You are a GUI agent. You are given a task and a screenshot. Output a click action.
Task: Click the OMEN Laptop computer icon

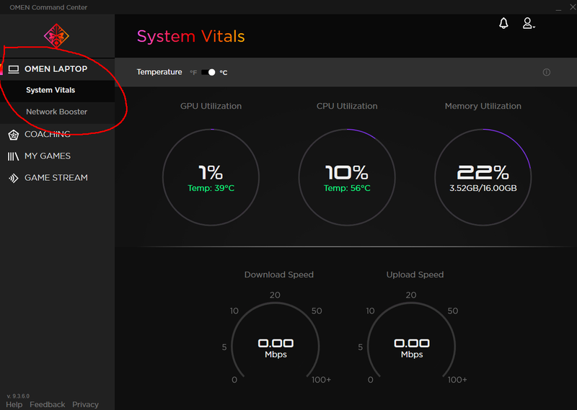pyautogui.click(x=14, y=69)
